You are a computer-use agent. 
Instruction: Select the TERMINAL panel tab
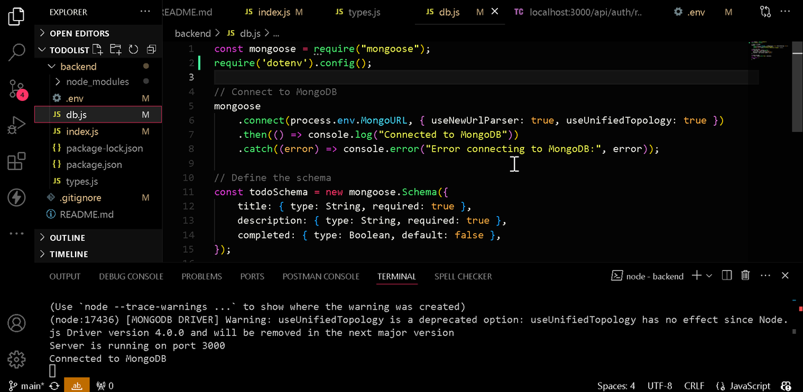pos(397,276)
